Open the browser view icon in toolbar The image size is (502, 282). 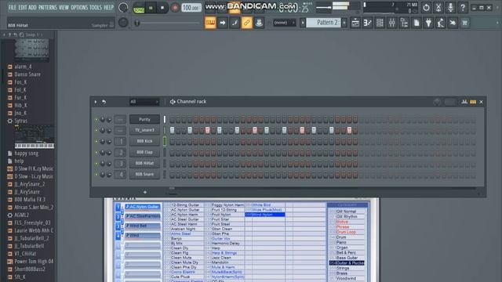point(404,23)
